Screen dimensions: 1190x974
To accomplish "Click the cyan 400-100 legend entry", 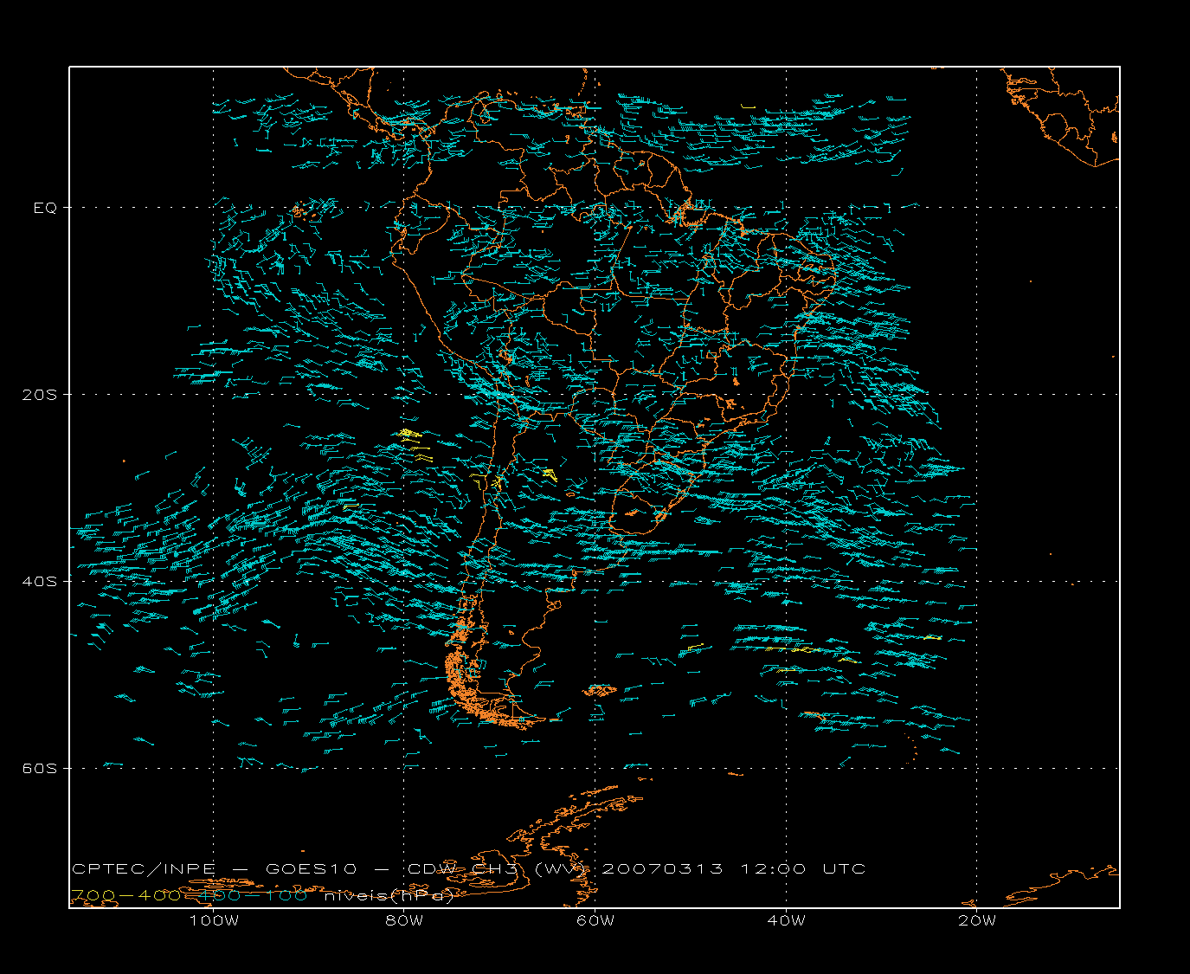I will pos(254,895).
